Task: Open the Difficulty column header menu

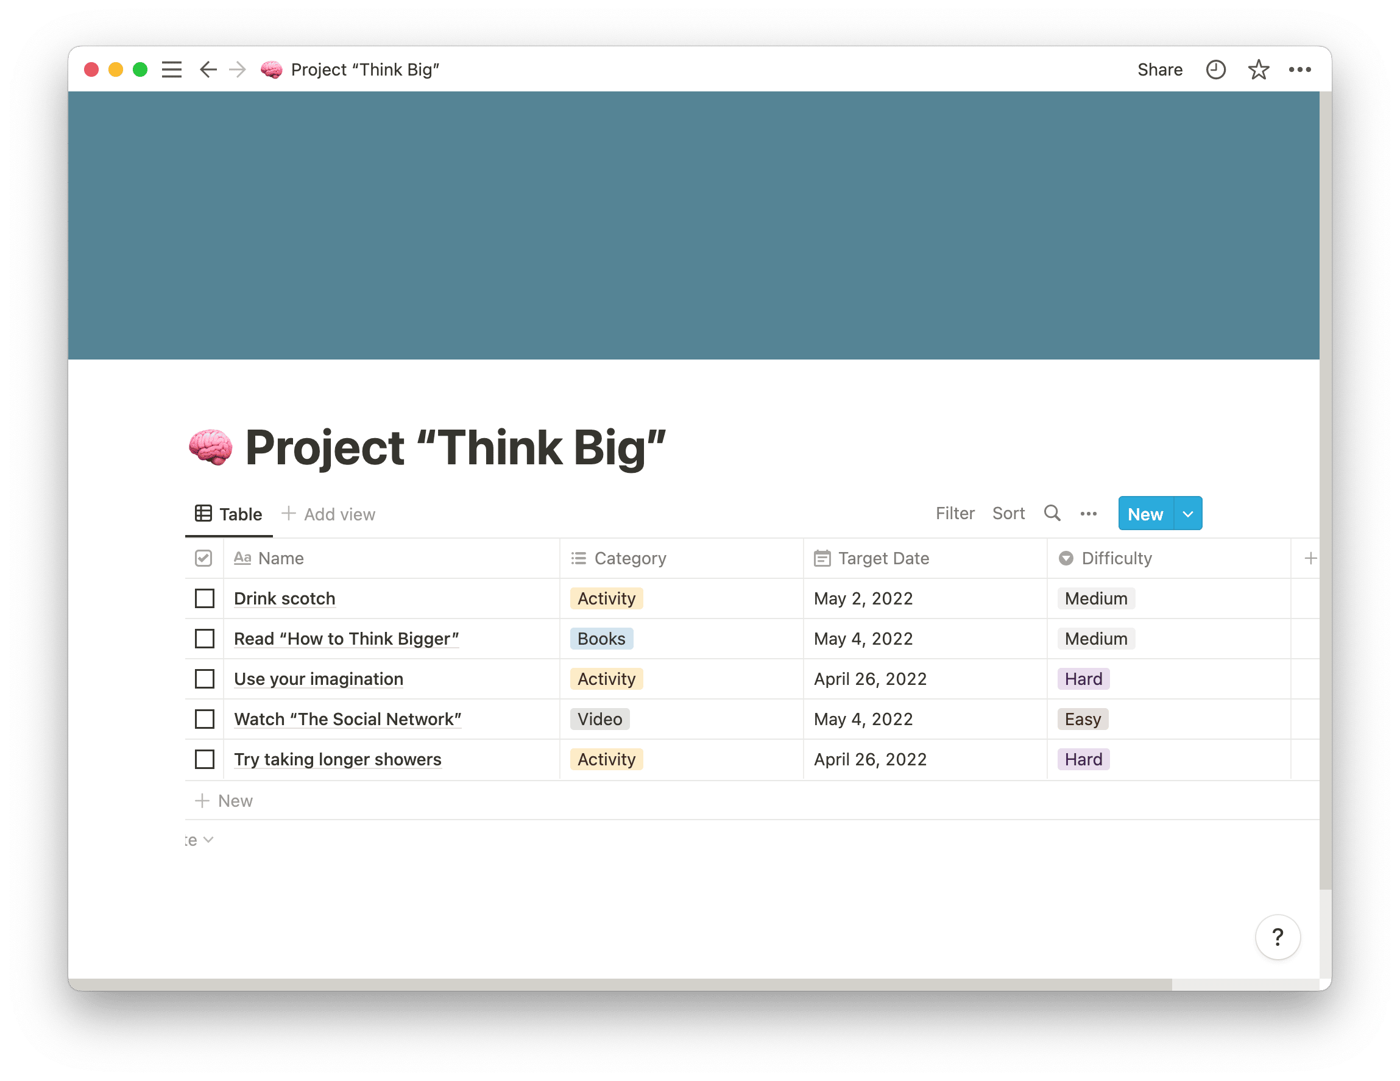Action: [x=1168, y=558]
